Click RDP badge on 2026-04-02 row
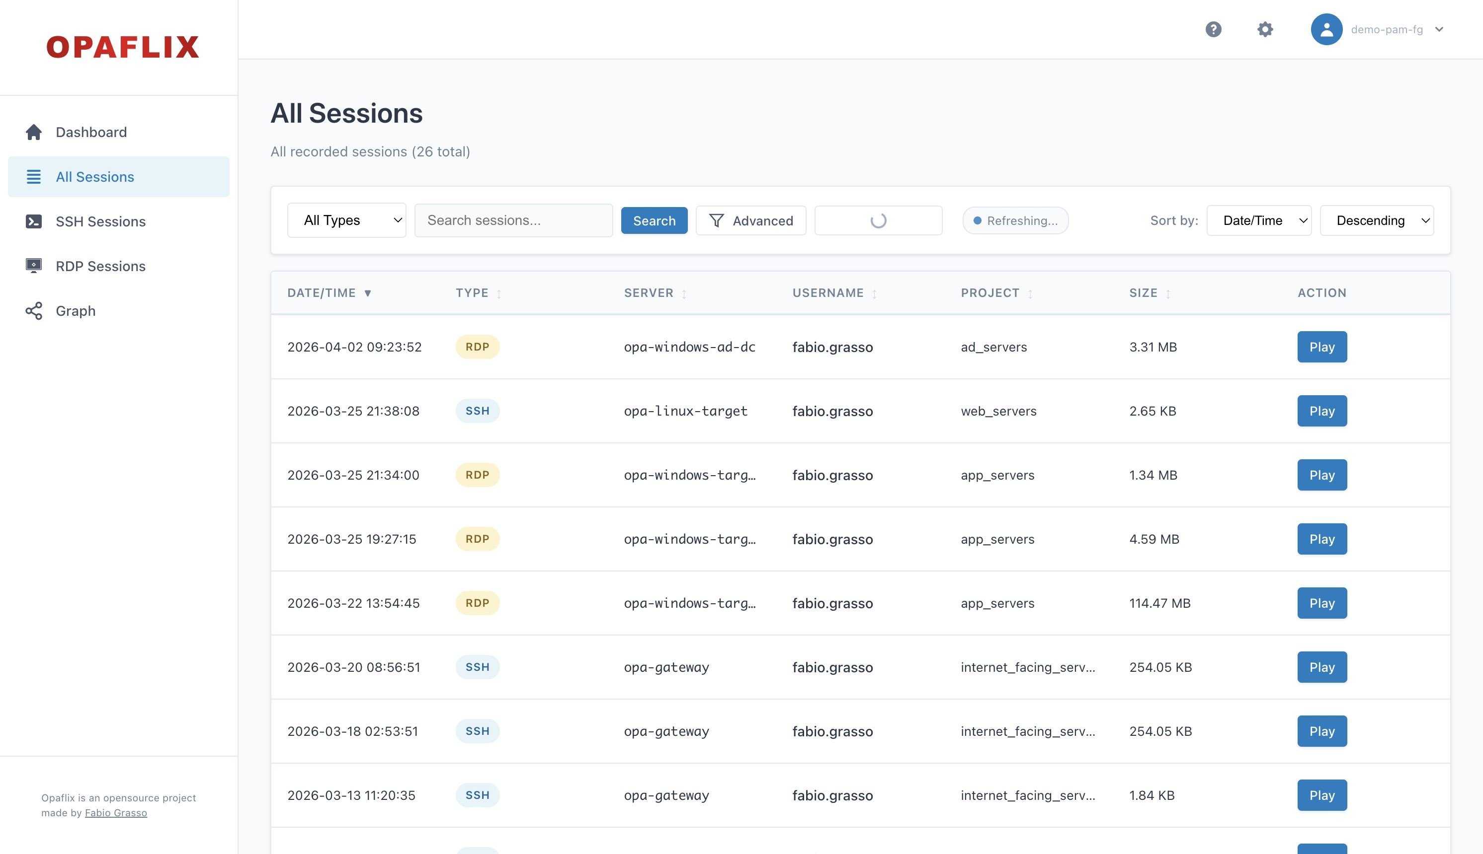This screenshot has width=1483, height=854. coord(477,347)
